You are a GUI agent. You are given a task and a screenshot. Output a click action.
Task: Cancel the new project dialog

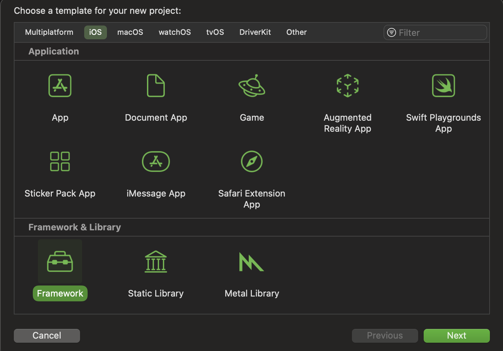coord(47,335)
